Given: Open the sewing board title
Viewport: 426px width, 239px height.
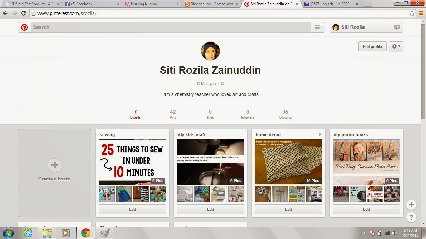Looking at the screenshot, I should 107,135.
